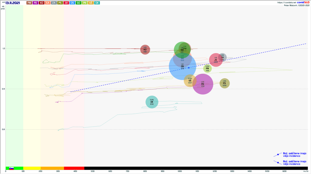Click the green GO legend badge

pos(78,3)
